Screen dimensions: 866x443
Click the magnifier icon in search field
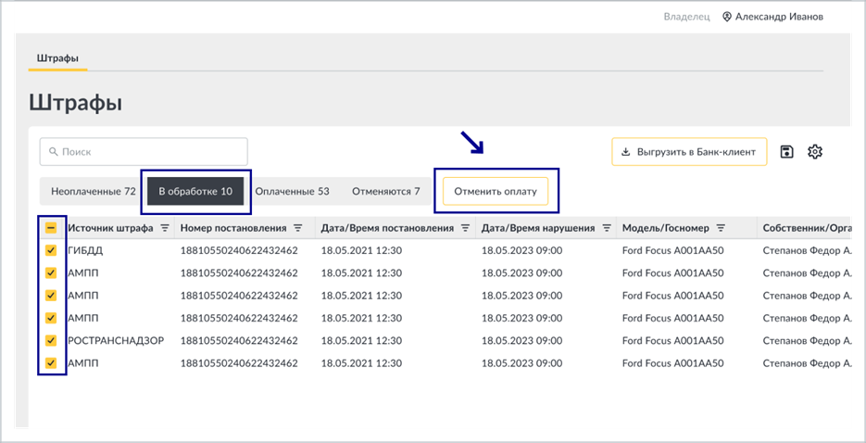click(53, 151)
